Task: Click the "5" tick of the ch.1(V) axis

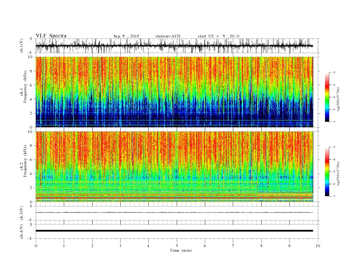Action: (x=31, y=39)
